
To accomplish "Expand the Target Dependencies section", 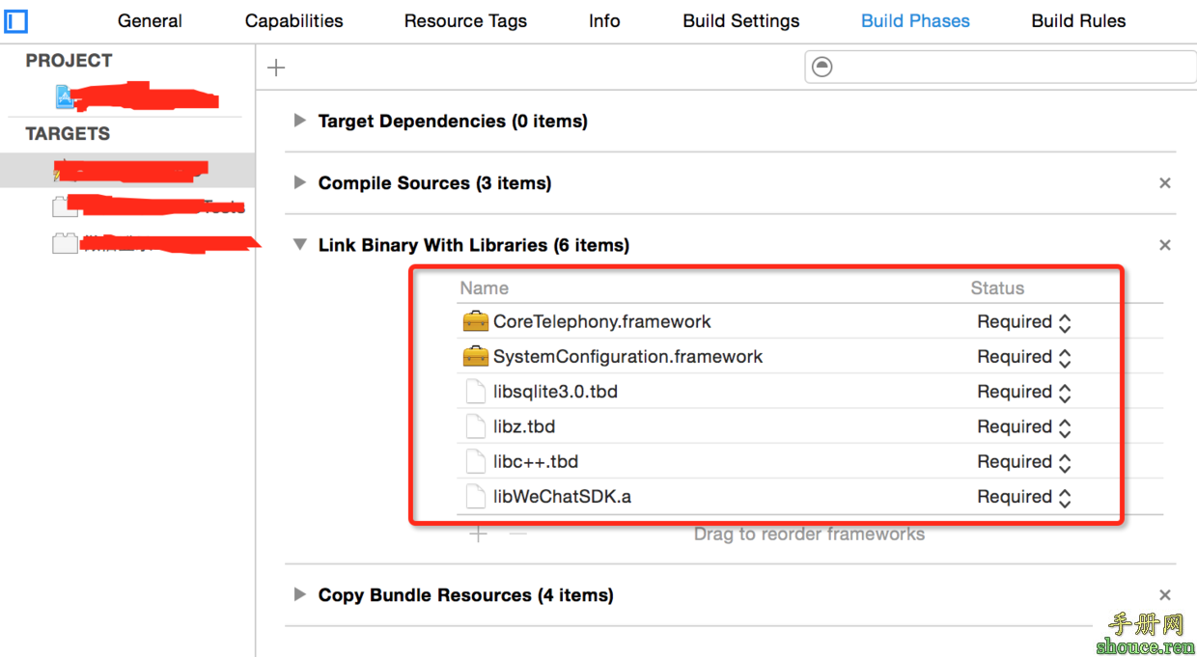I will point(299,121).
